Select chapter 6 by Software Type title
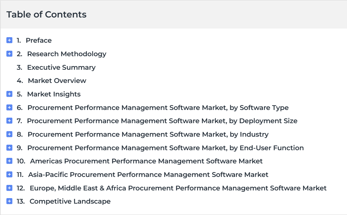This screenshot has height=215, width=347. pos(158,108)
